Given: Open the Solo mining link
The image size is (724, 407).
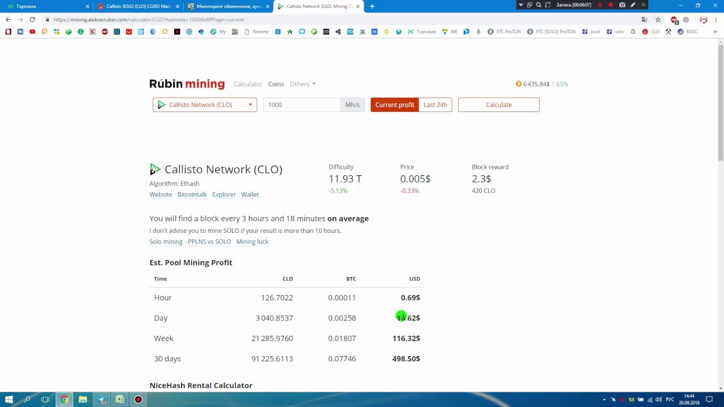Looking at the screenshot, I should [x=166, y=241].
